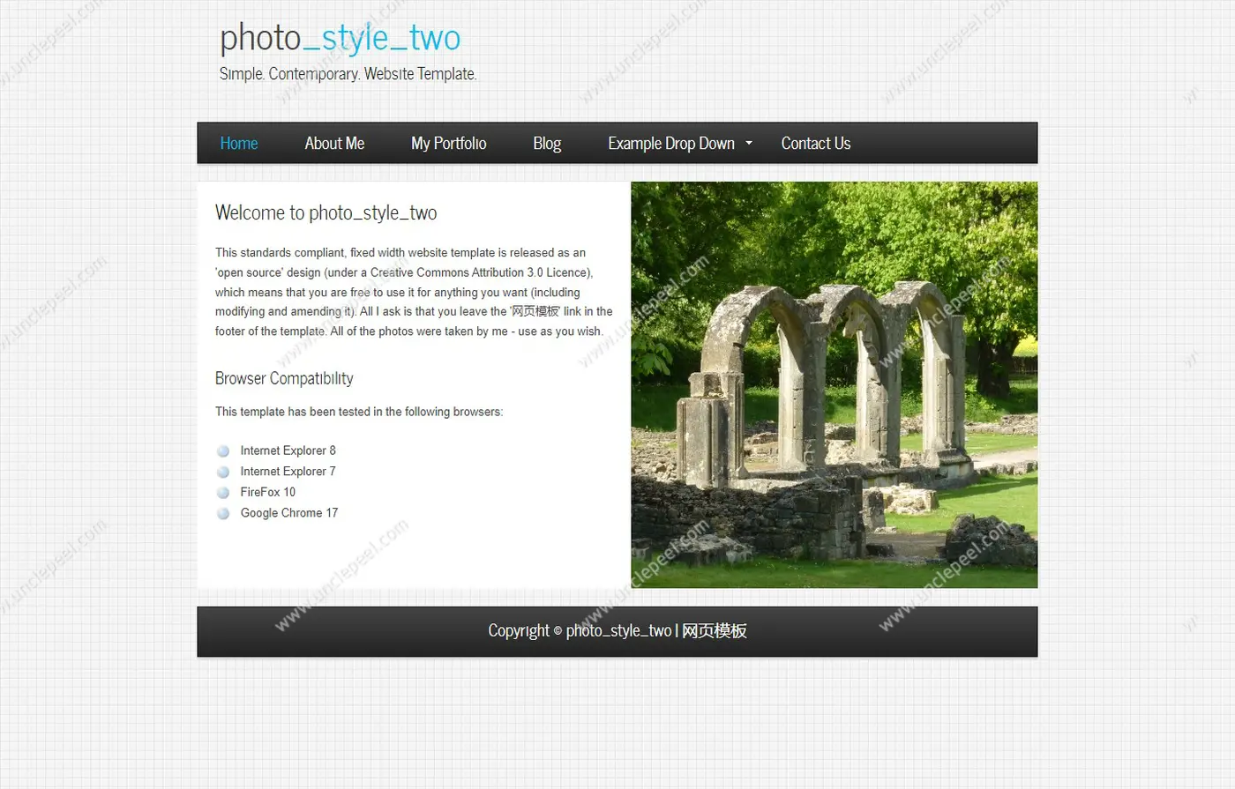
Task: Click the Internet Explorer 7 bullet icon
Action: [223, 472]
